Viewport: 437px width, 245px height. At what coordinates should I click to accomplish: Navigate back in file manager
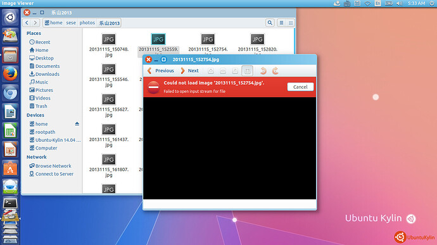[27, 23]
